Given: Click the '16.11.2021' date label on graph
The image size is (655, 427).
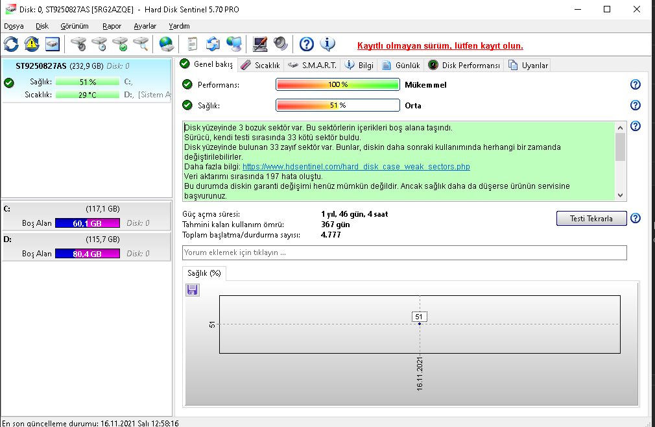Looking at the screenshot, I should [x=420, y=374].
